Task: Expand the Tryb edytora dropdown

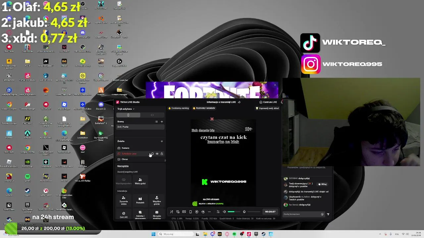Action: click(126, 109)
